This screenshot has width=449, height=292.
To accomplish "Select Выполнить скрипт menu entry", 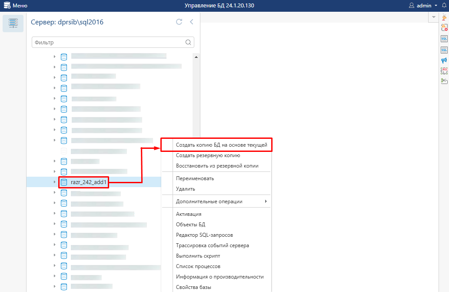I will pyautogui.click(x=198, y=256).
